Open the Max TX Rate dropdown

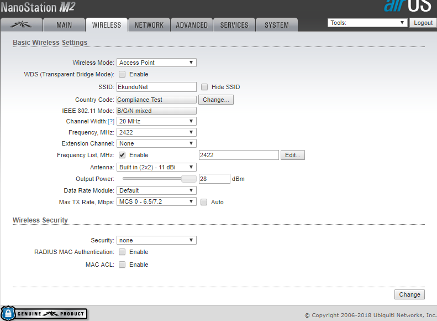click(x=156, y=201)
